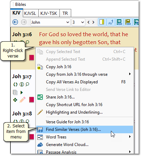Choose Generate Word Cloud... menu item
Image resolution: width=141 pixels, height=156 pixels.
[85, 145]
